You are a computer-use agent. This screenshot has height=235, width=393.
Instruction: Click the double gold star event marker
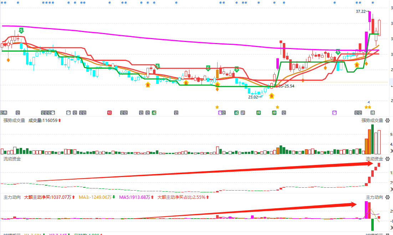point(368,107)
